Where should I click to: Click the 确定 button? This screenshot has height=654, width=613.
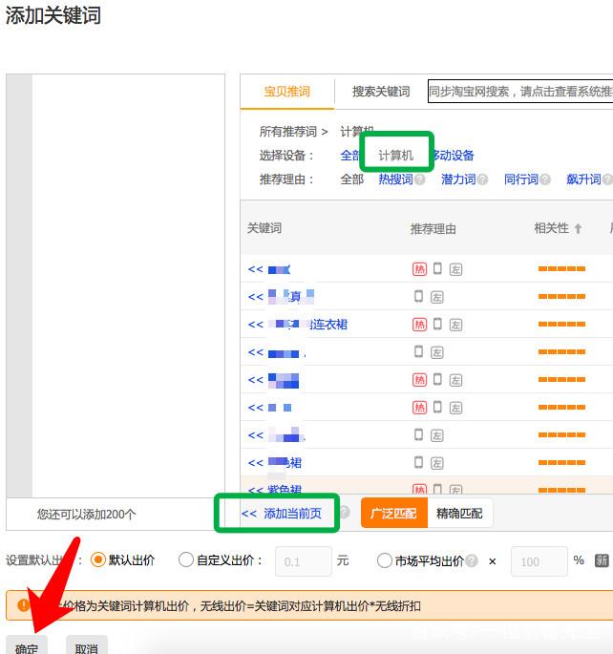[27, 646]
